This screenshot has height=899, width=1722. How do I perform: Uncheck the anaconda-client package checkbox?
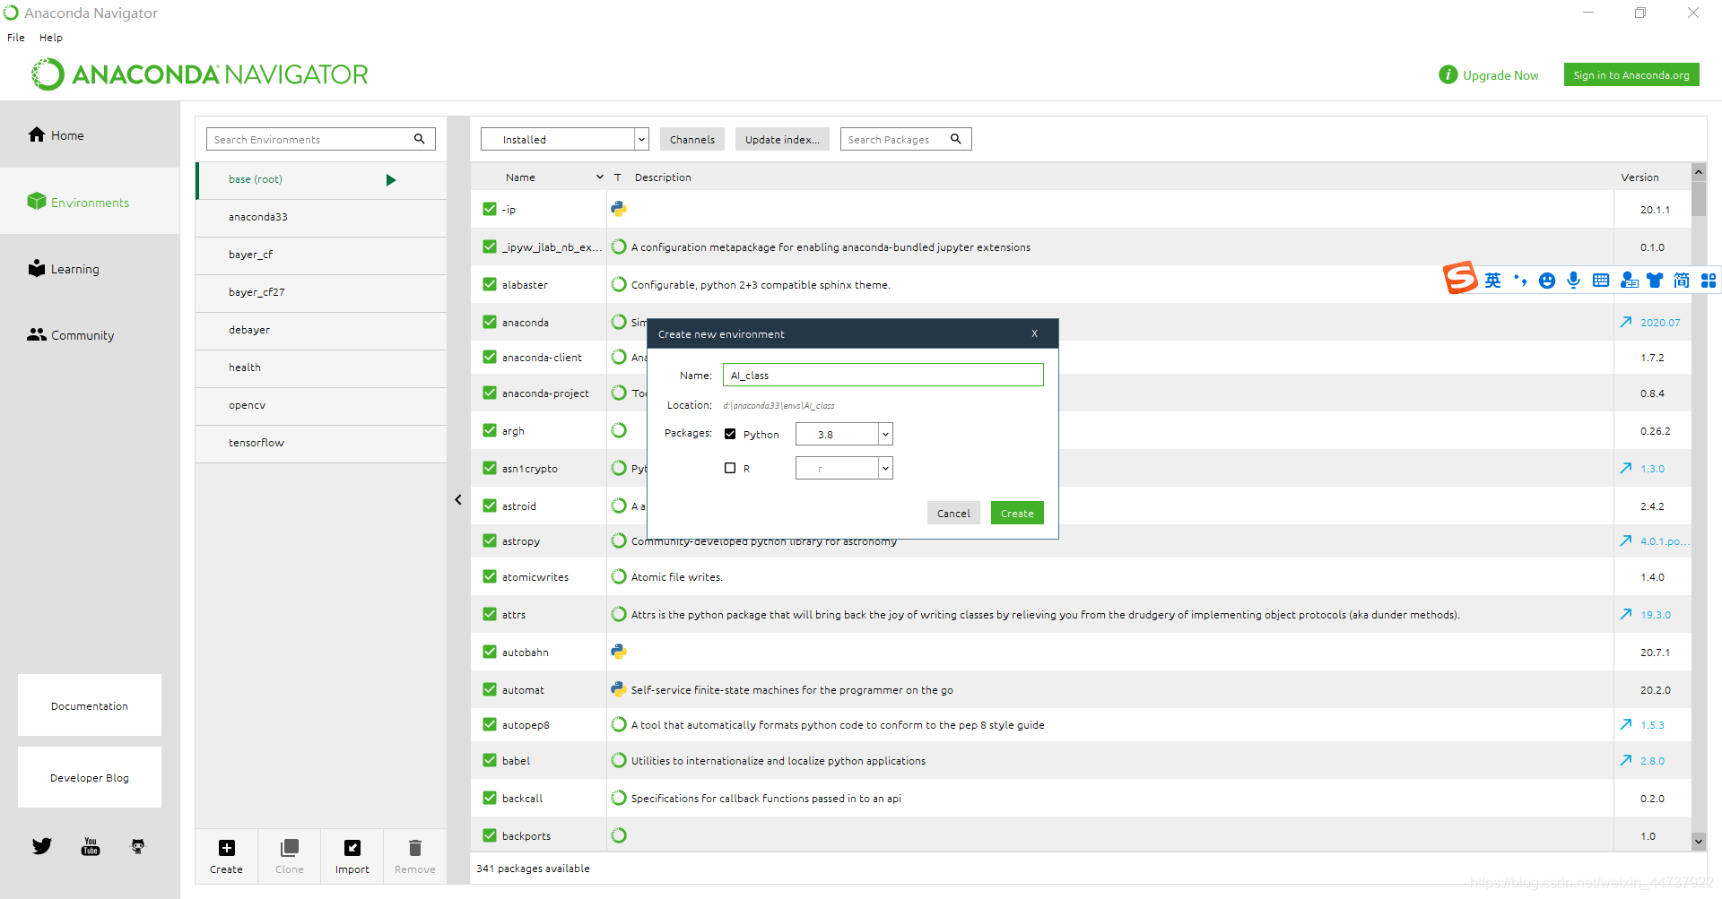pos(490,357)
